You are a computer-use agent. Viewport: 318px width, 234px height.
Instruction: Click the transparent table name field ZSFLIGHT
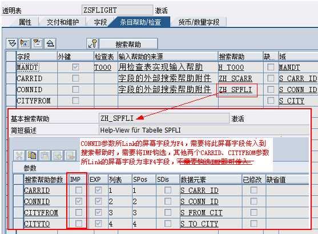[117, 10]
